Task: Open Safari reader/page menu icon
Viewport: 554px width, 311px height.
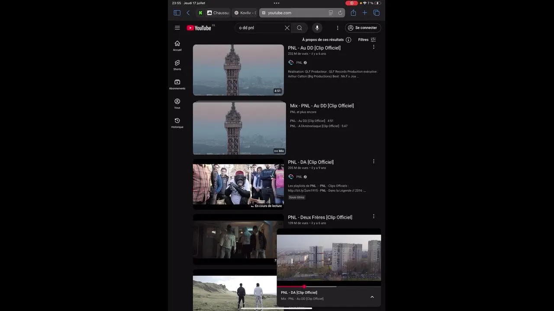Action: tap(331, 13)
